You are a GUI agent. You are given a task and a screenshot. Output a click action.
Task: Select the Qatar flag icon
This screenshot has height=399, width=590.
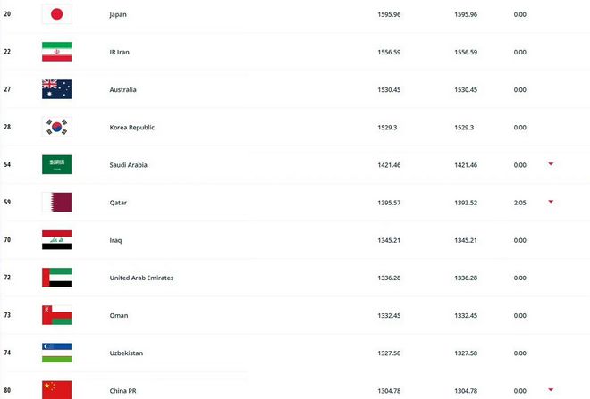[x=57, y=202]
